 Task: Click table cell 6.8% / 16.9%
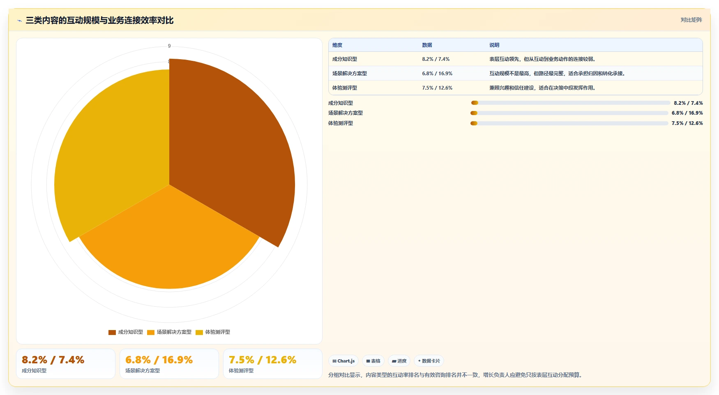pyautogui.click(x=437, y=74)
